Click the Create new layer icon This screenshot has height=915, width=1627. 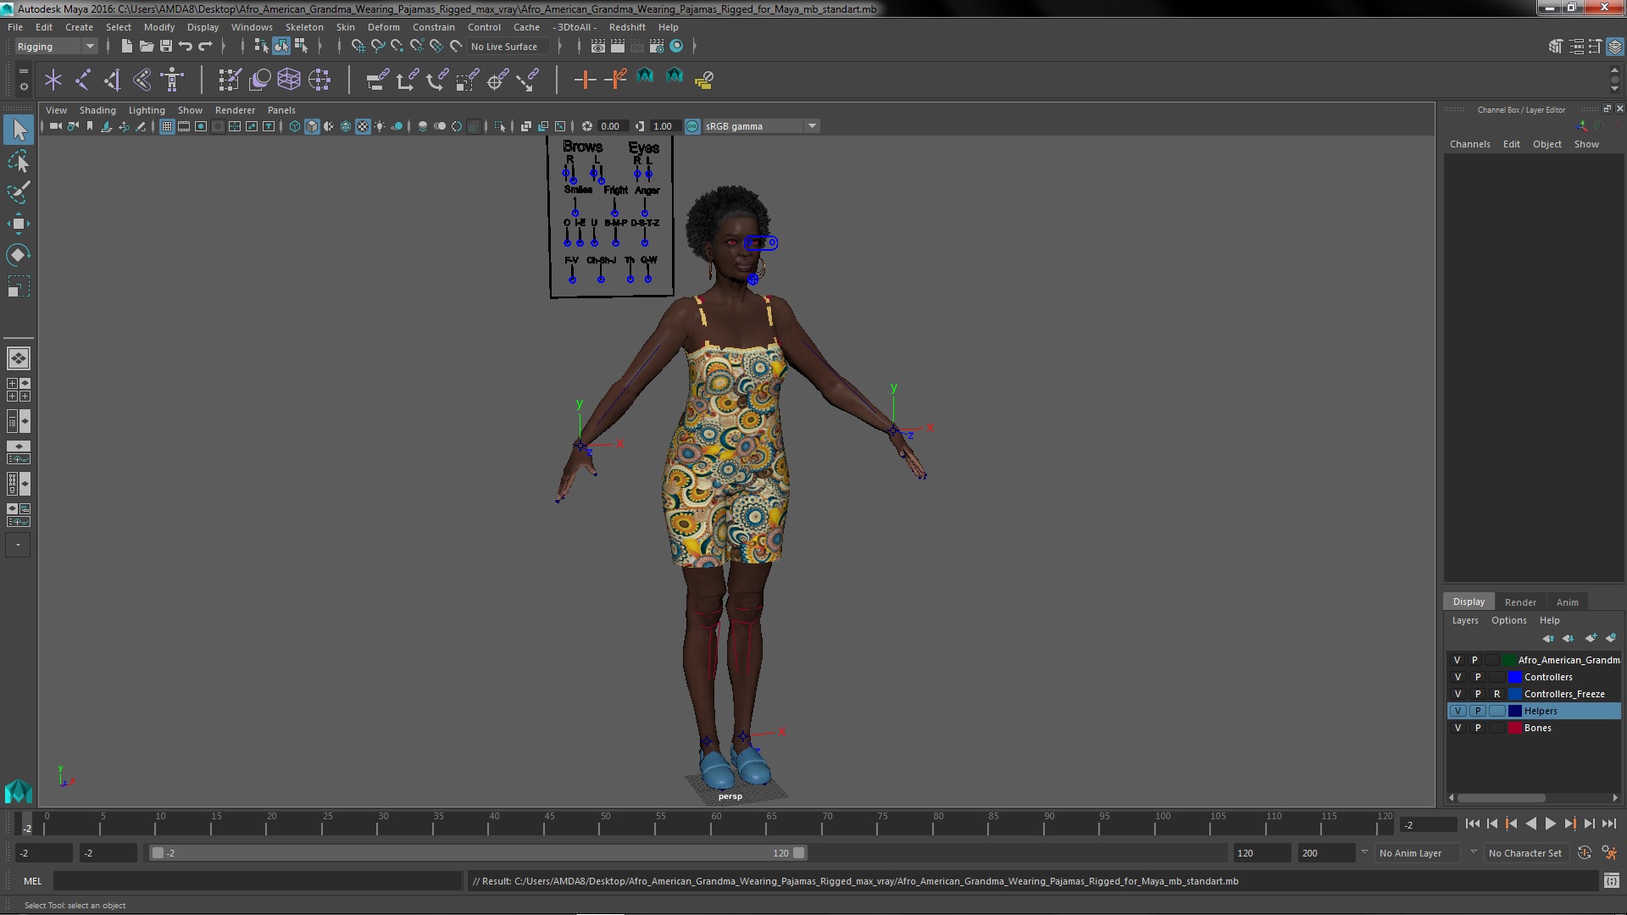(x=1591, y=638)
